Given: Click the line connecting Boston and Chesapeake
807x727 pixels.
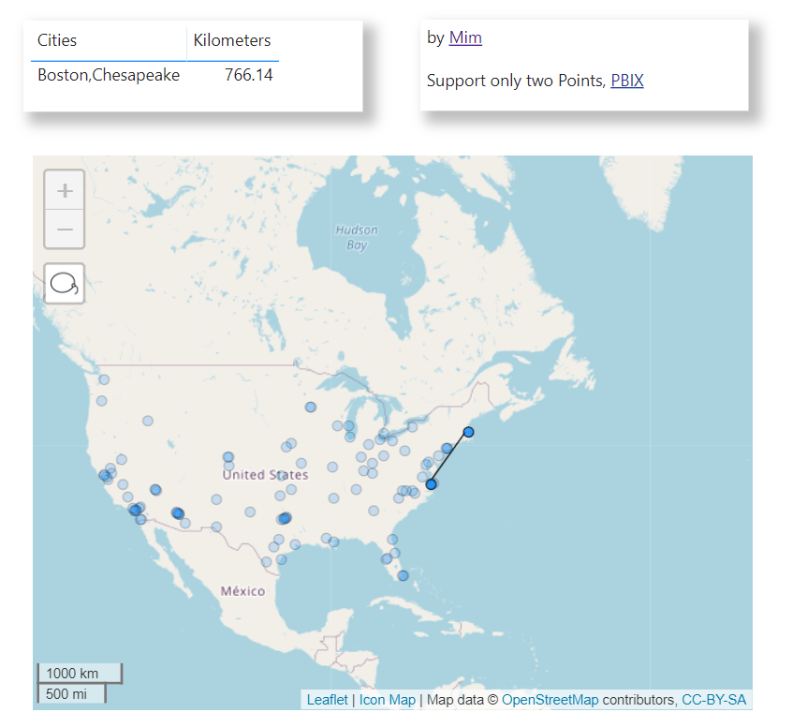Looking at the screenshot, I should [x=449, y=458].
